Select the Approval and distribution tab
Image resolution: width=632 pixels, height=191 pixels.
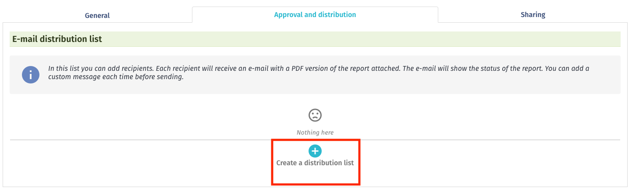pos(315,14)
